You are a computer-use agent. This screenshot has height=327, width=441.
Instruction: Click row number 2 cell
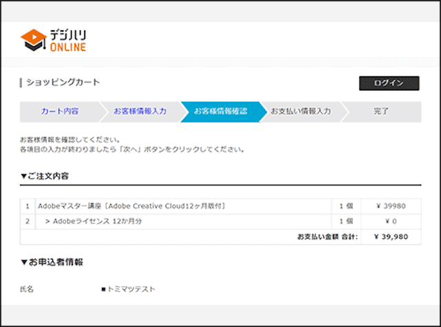point(28,222)
